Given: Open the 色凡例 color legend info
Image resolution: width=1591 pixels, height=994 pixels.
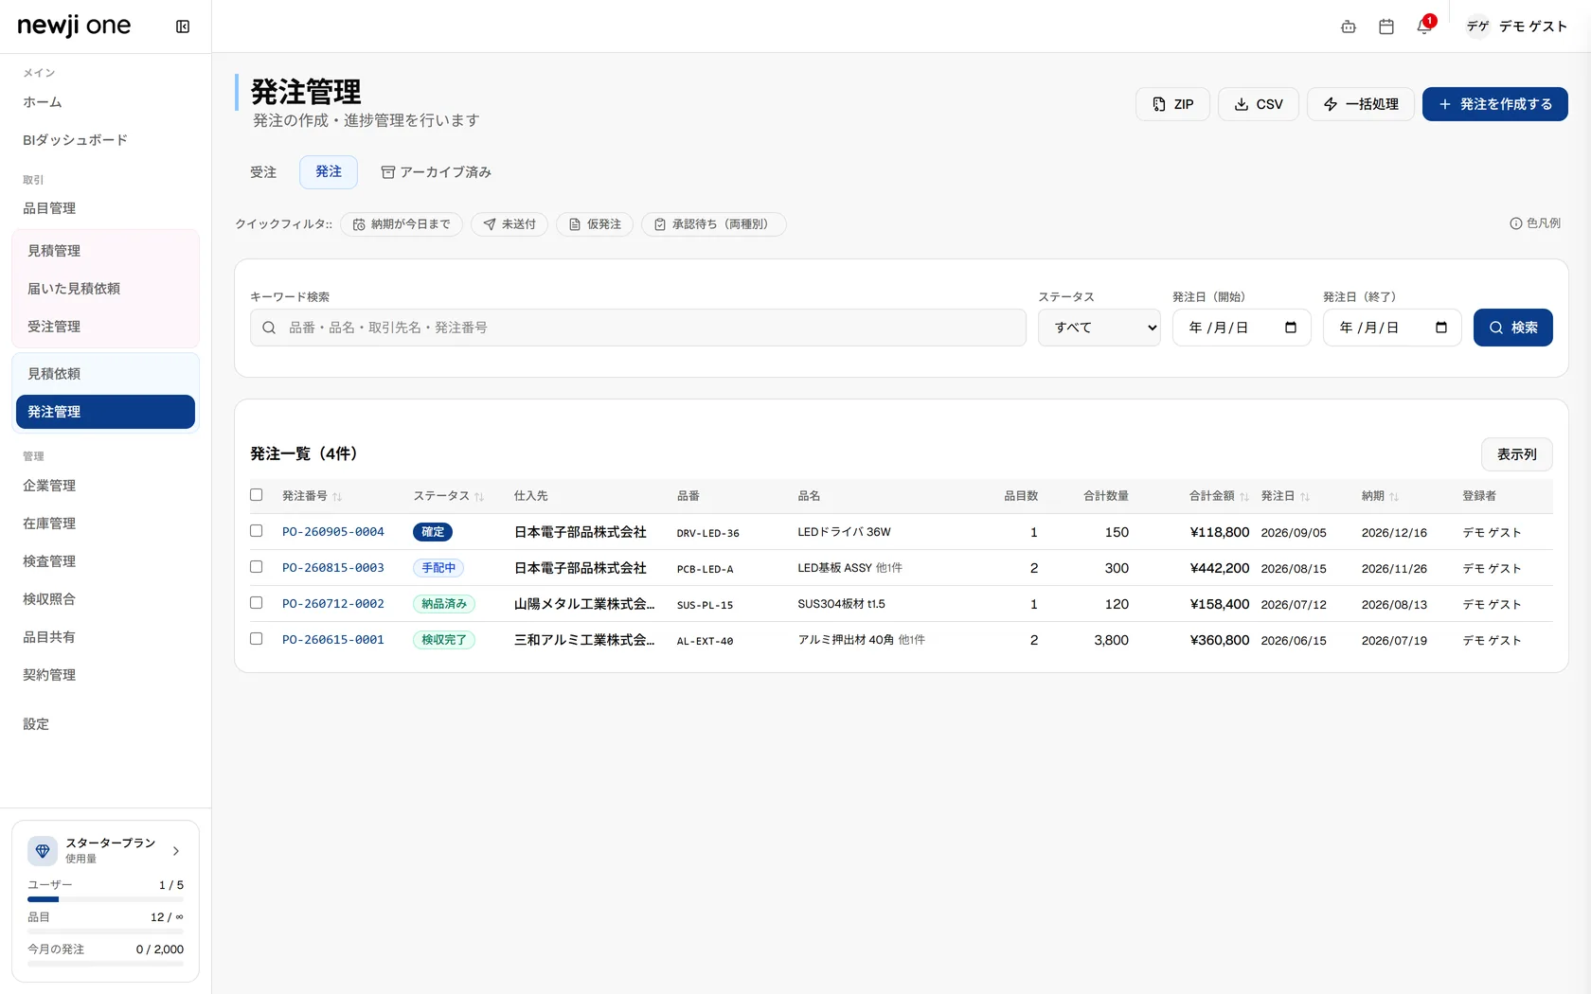Looking at the screenshot, I should 1535,223.
